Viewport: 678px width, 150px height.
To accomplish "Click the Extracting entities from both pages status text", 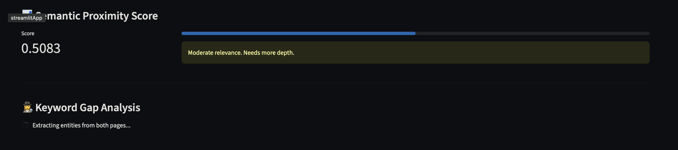I will (81, 125).
